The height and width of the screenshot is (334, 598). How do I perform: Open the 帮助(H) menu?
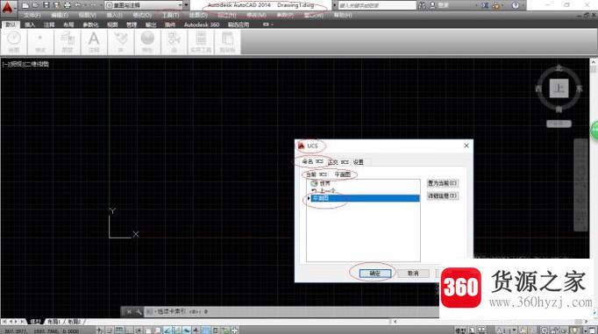(343, 15)
